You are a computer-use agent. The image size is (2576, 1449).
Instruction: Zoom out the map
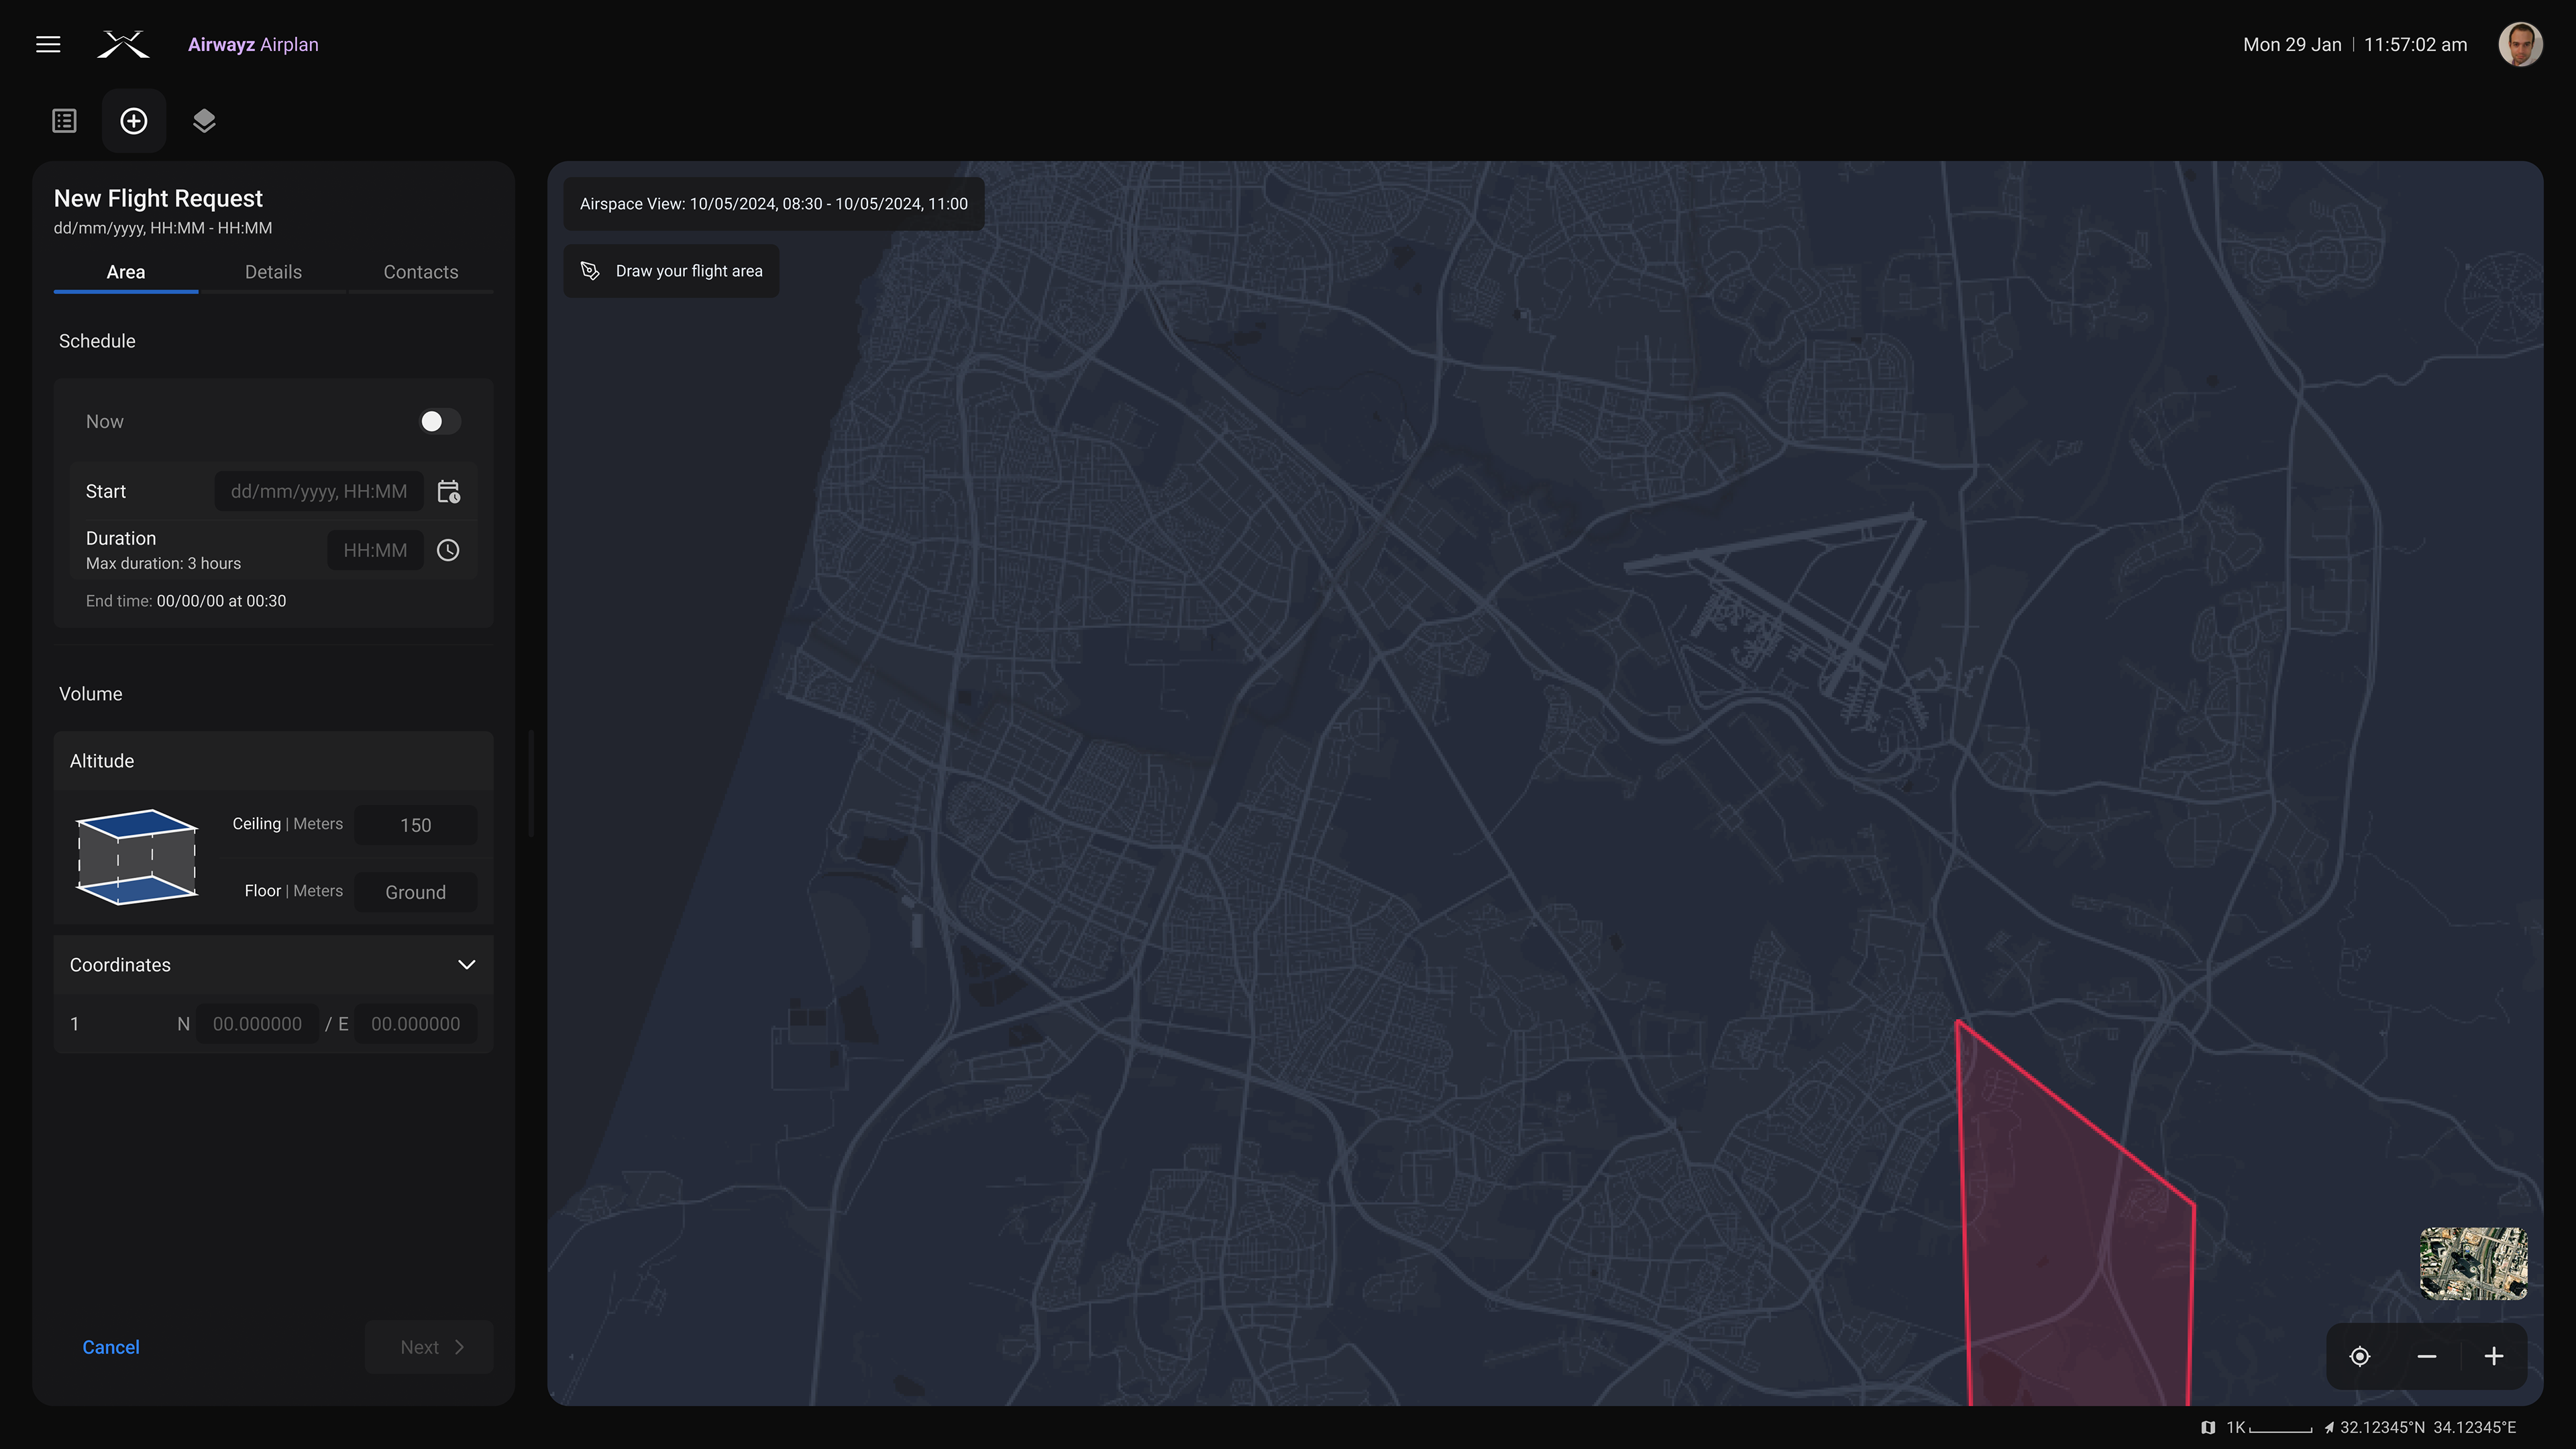tap(2427, 1357)
